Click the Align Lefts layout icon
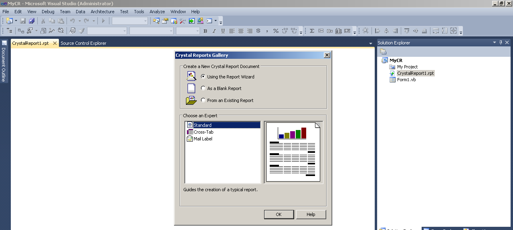Screen dimensions: 513x230 (378, 31)
